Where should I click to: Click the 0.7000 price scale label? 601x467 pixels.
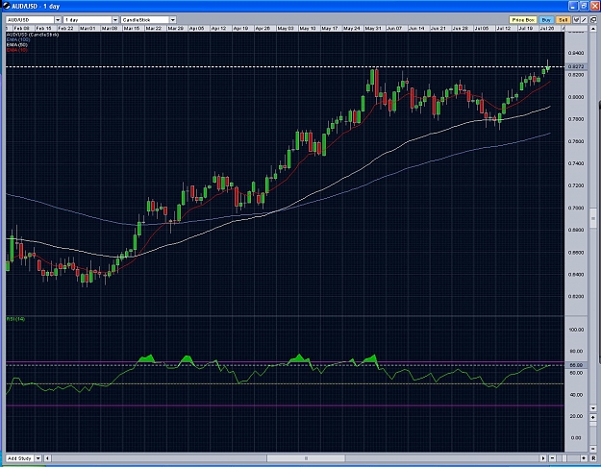point(576,208)
